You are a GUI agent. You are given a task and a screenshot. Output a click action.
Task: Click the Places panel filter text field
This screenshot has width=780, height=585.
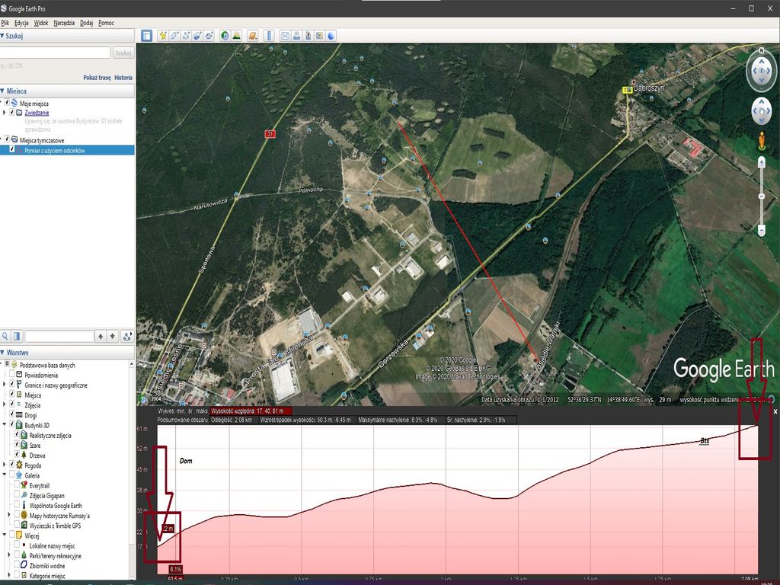point(59,336)
